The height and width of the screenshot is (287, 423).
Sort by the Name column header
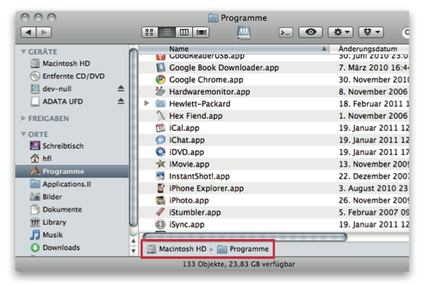coord(234,49)
